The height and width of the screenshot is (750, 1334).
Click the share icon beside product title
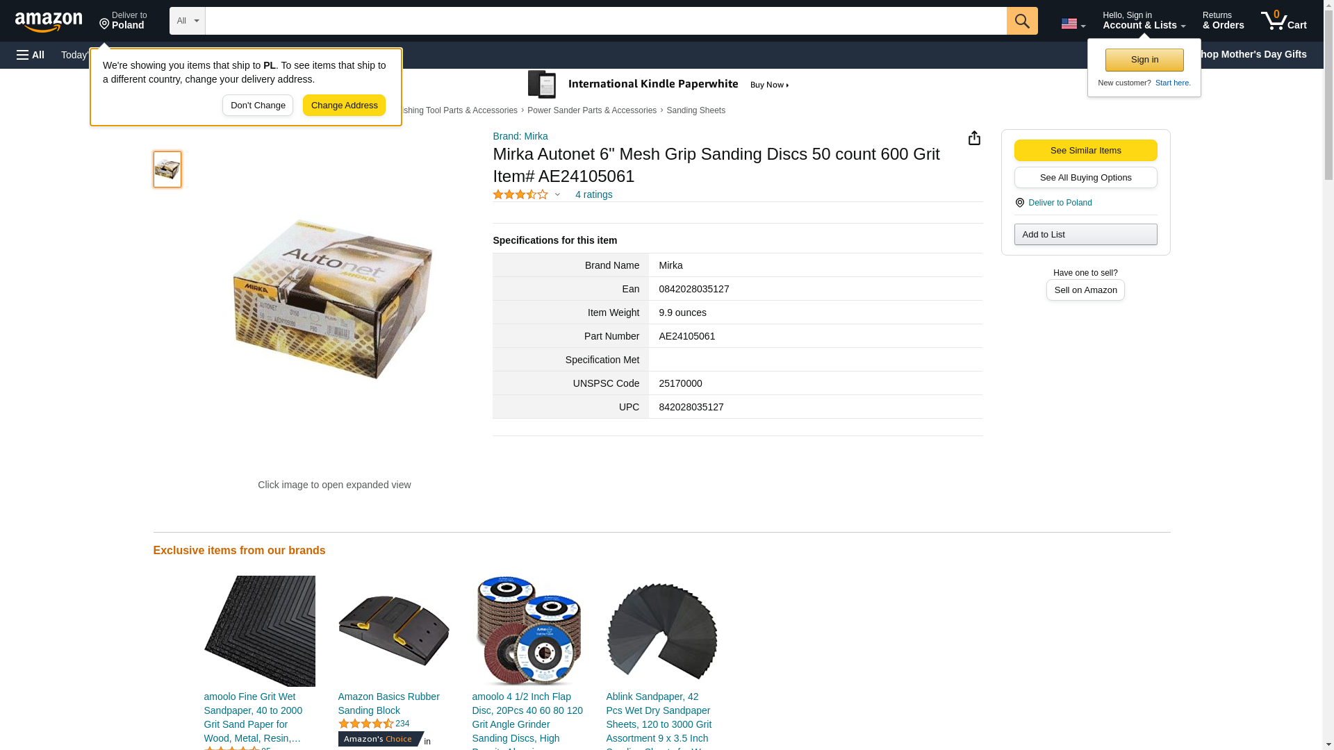pos(974,138)
